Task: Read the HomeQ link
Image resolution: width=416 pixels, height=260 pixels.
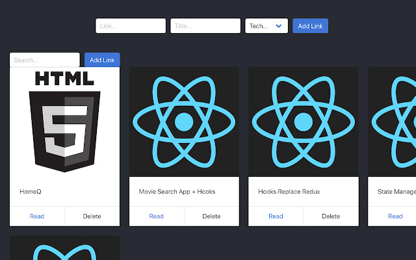Action: [37, 216]
